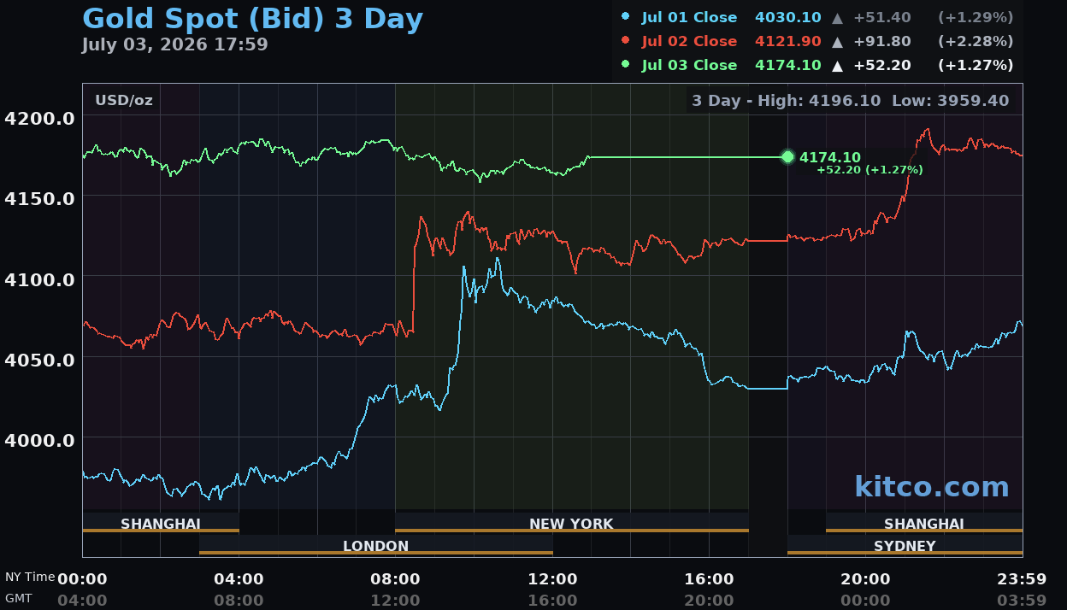Select the NEW YORK session bar
The image size is (1067, 610).
point(571,523)
